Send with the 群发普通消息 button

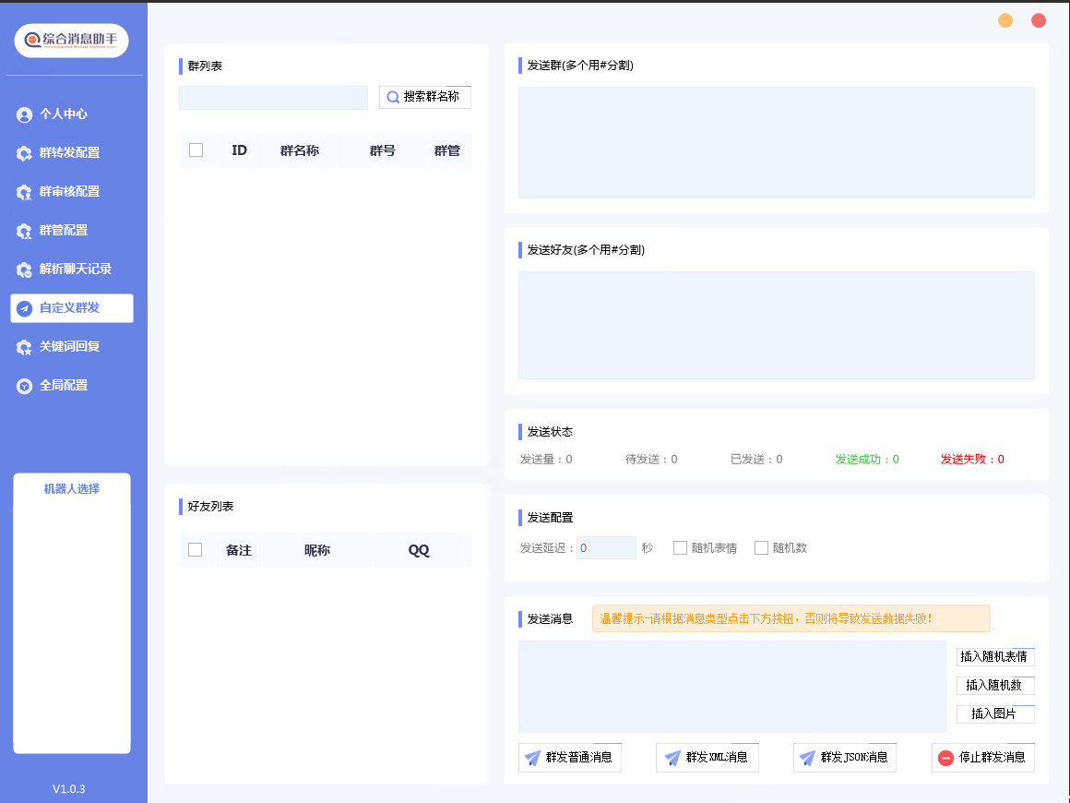(x=570, y=758)
